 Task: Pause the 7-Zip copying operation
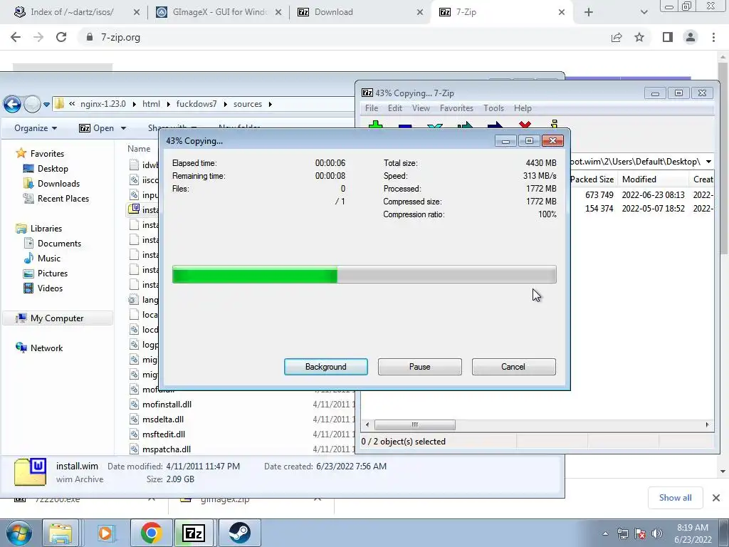(419, 367)
